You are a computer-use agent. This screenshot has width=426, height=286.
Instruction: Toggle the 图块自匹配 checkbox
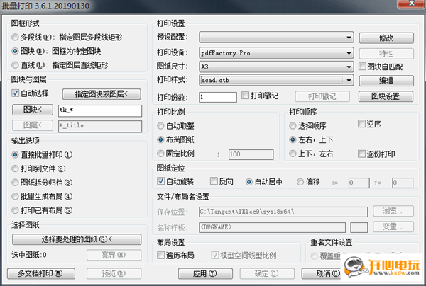coord(362,67)
